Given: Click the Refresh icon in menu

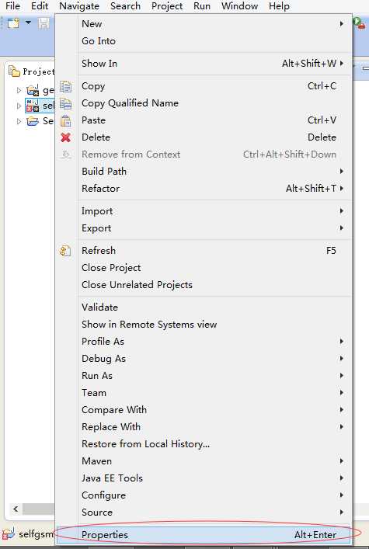Looking at the screenshot, I should pyautogui.click(x=65, y=251).
